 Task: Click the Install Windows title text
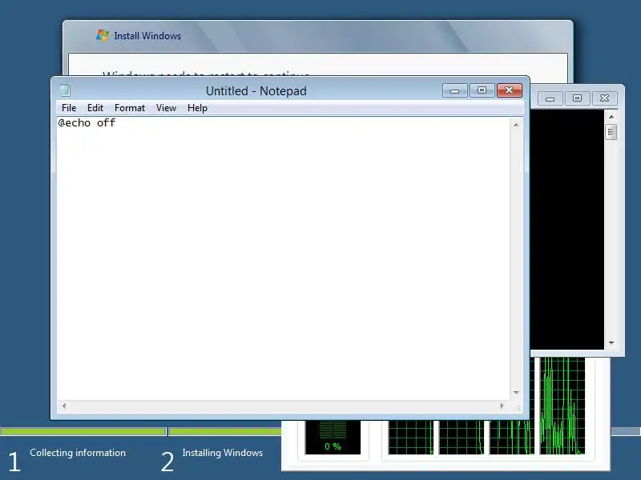click(147, 36)
